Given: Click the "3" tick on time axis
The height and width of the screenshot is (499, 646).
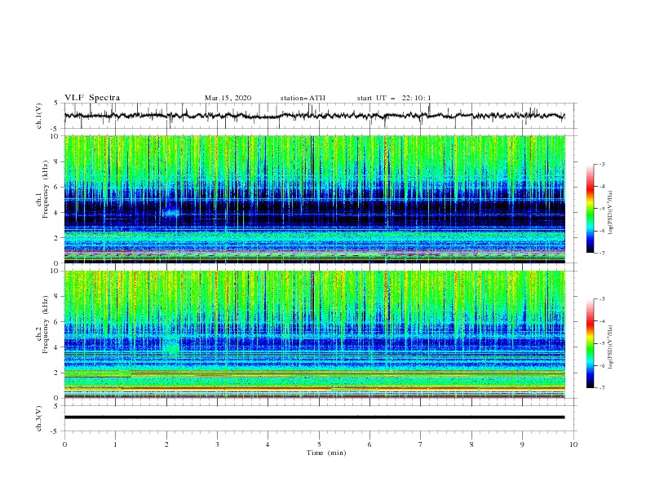Looking at the screenshot, I should click(x=218, y=444).
